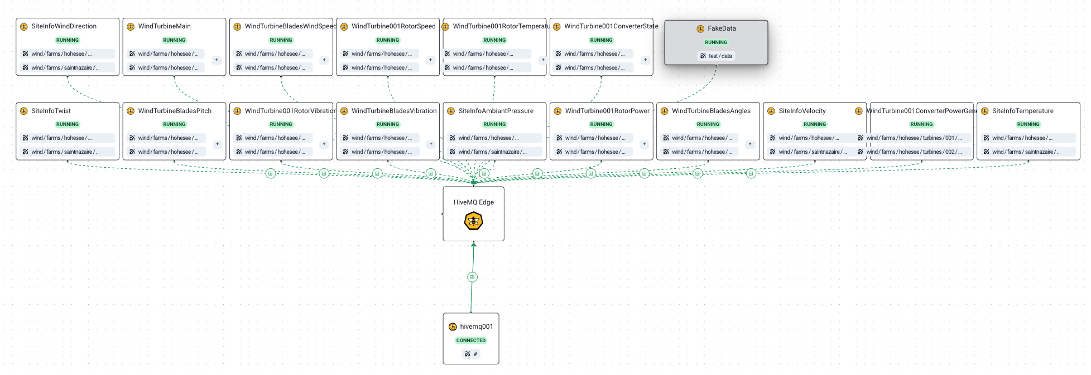Select the WindTurbine001RotorPower node title
This screenshot has width=1091, height=375.
pos(607,111)
